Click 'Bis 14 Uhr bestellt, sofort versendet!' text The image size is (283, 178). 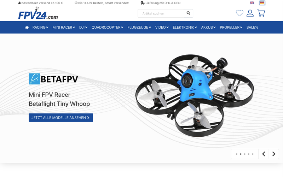[x=103, y=3]
